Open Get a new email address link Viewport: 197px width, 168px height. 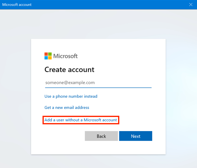pos(67,108)
